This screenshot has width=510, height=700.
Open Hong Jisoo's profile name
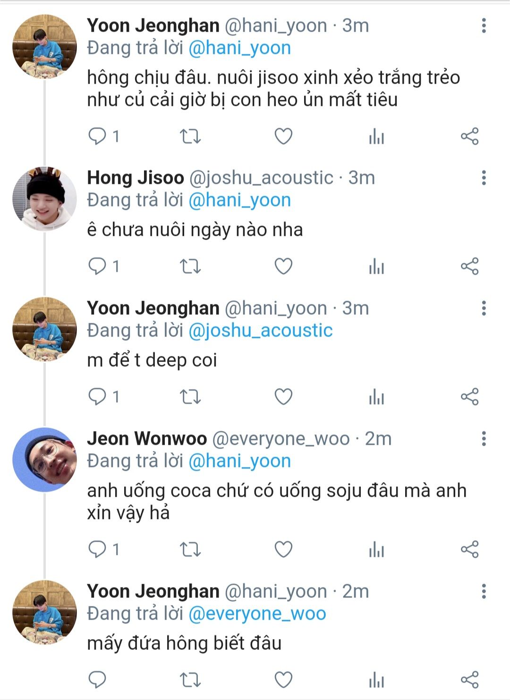click(x=136, y=178)
